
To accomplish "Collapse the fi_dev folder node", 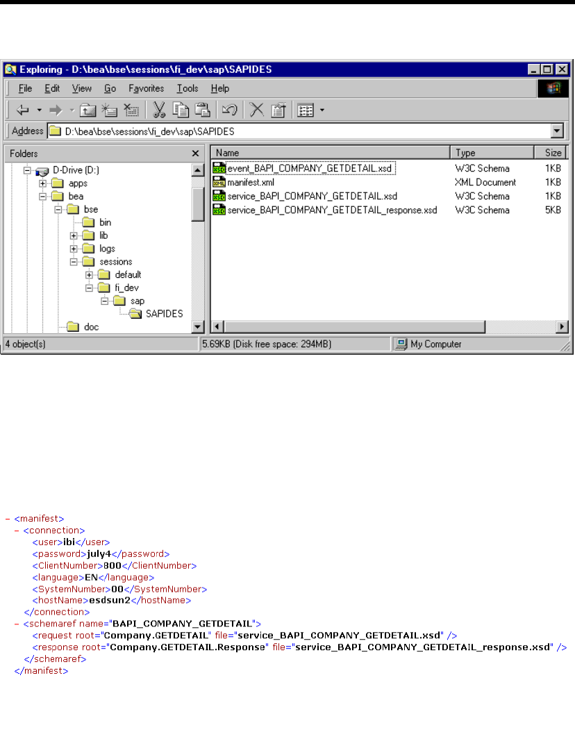I will click(x=89, y=288).
